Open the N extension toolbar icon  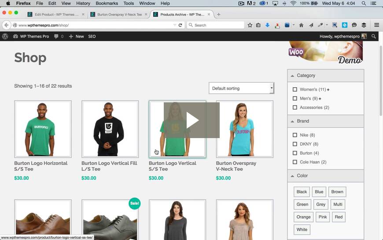[335, 25]
